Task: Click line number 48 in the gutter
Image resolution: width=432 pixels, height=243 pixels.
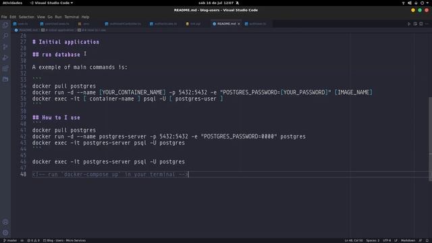Action: (23, 174)
